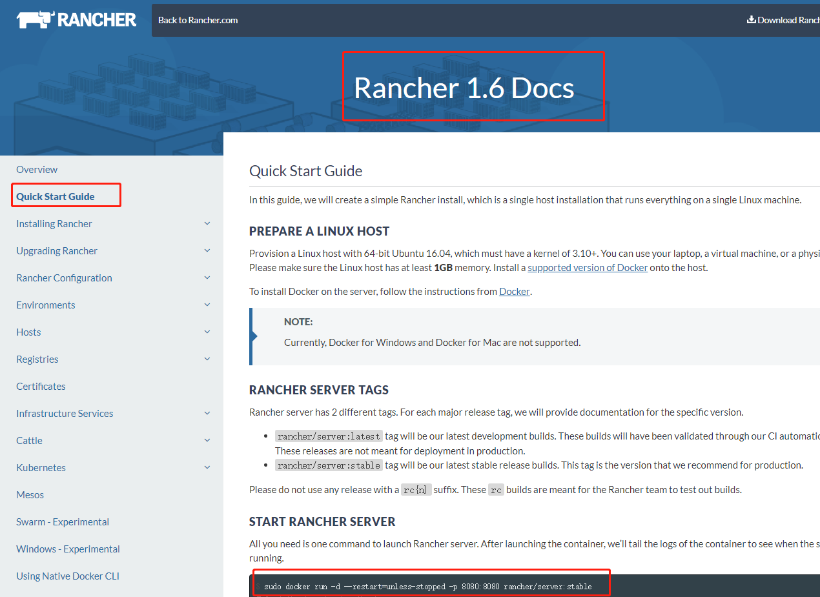This screenshot has height=597, width=820.
Task: Expand the Environments chevron
Action: [207, 305]
